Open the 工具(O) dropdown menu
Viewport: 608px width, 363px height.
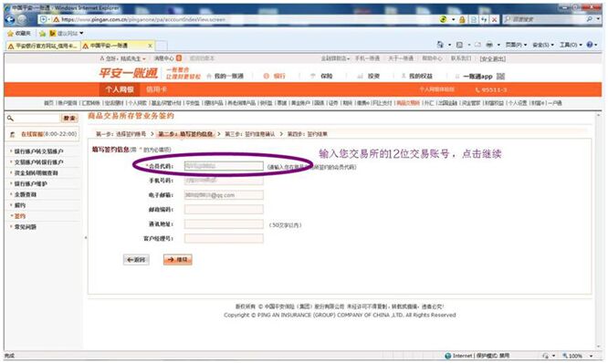click(x=571, y=45)
